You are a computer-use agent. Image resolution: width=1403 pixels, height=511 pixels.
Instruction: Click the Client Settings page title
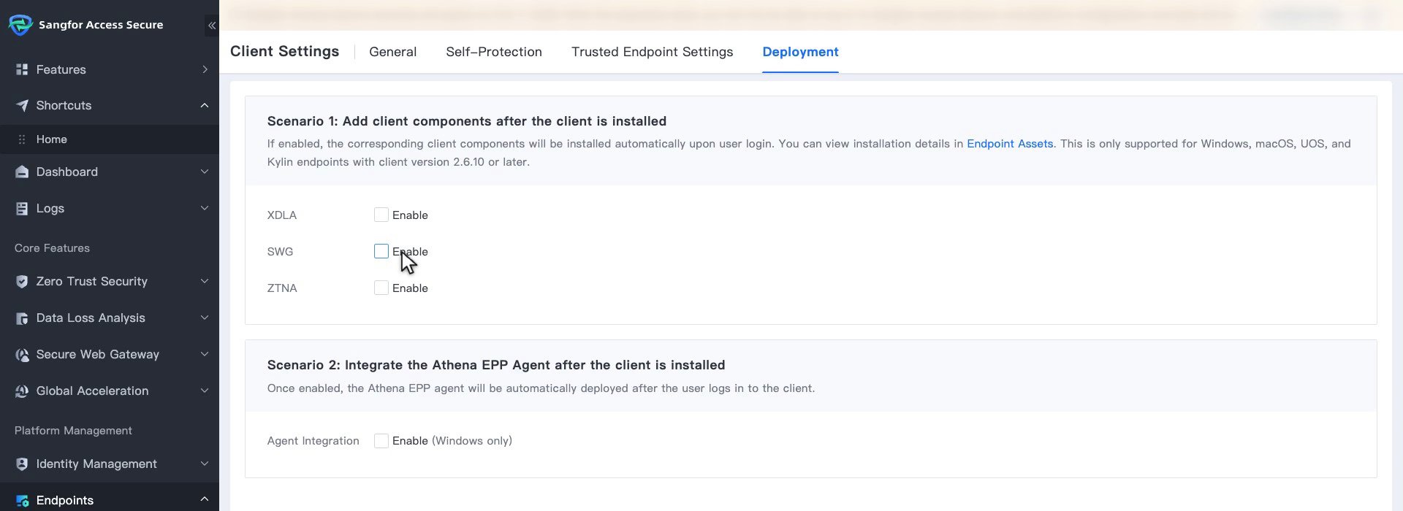click(284, 51)
